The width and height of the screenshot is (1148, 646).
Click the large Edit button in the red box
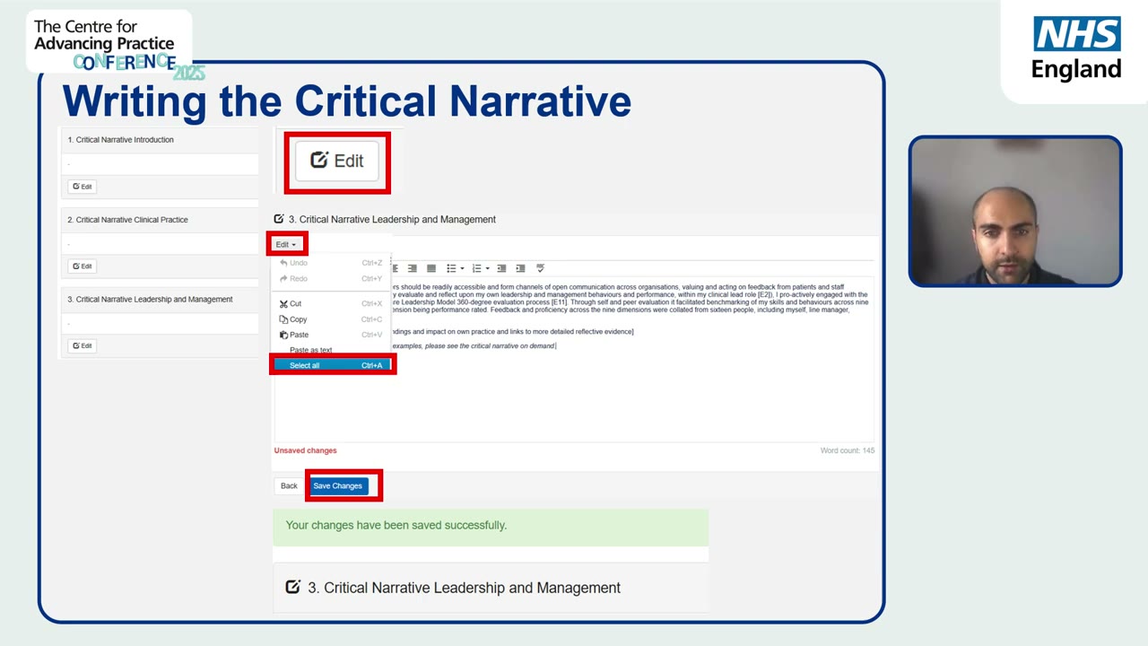click(x=337, y=161)
